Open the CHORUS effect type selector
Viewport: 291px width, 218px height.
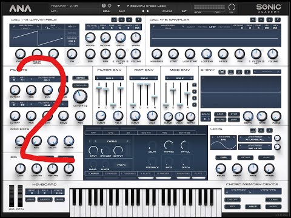tap(112, 141)
